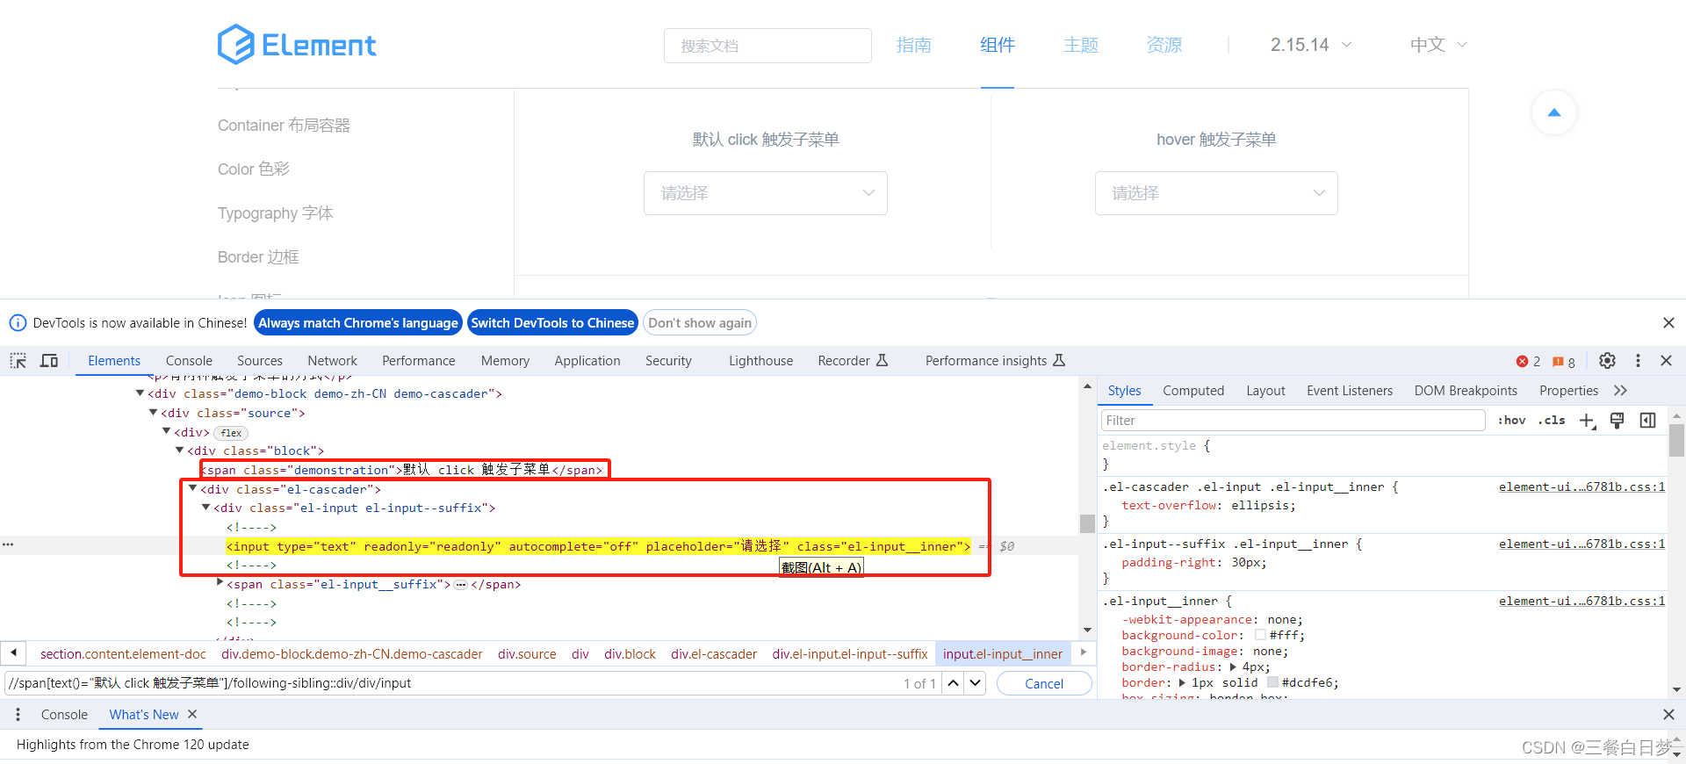This screenshot has height=764, width=1686.
Task: Collapse the div class block node
Action: [180, 450]
